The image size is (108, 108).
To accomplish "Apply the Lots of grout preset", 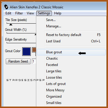I will coord(71,84).
